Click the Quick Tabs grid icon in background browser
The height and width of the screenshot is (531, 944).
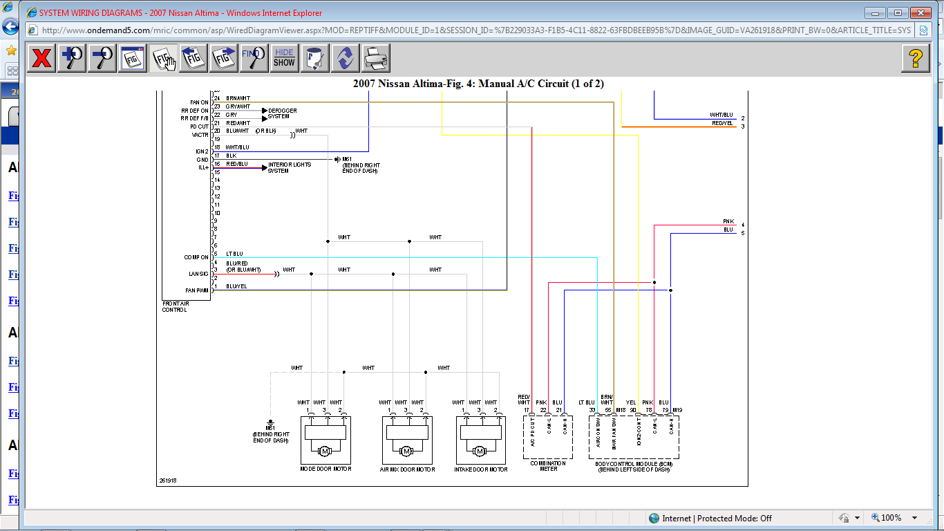tap(12, 71)
